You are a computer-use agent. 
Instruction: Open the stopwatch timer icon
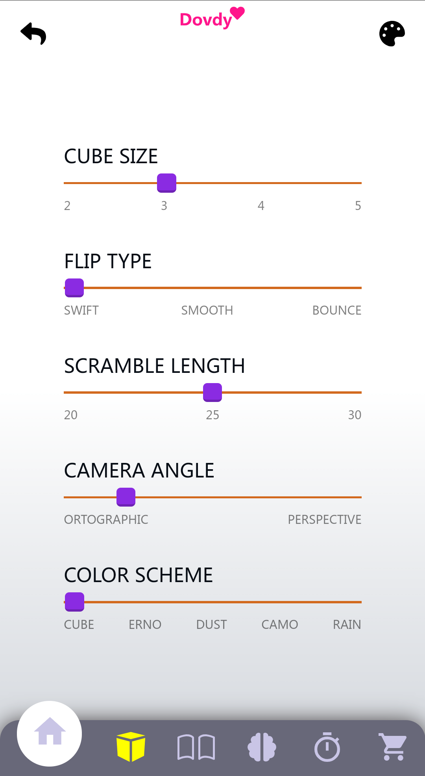(327, 747)
